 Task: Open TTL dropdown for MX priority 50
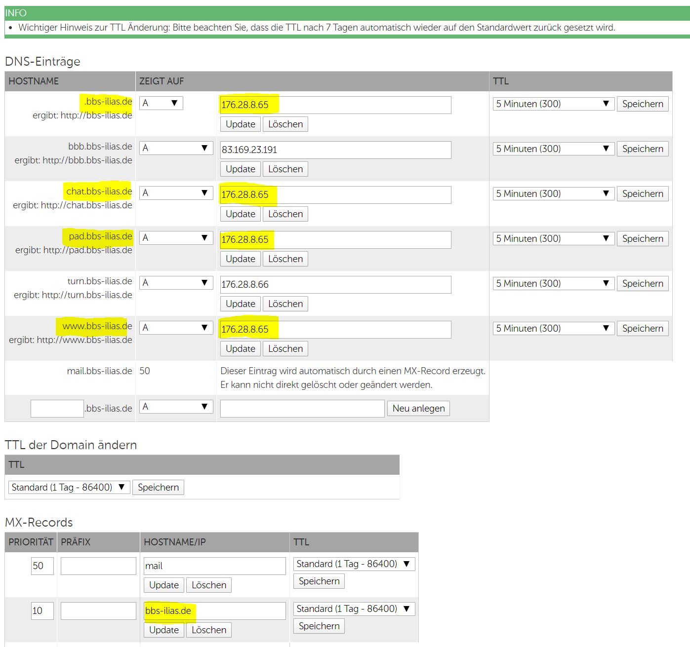click(x=354, y=564)
